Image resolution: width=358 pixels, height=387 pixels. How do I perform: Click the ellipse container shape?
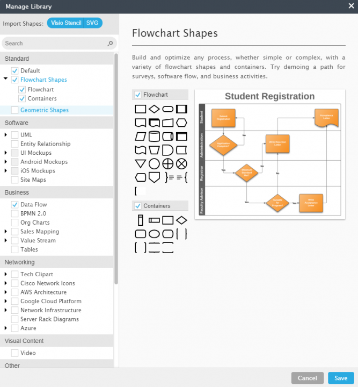(x=154, y=234)
